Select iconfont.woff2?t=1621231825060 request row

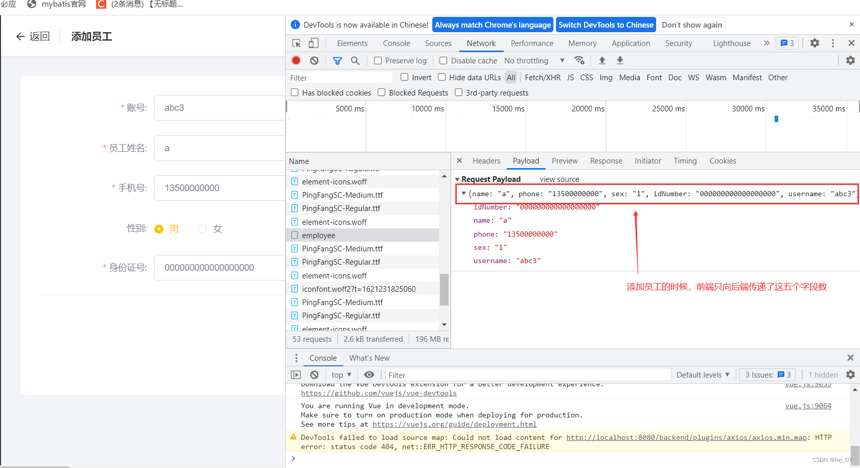coord(363,289)
